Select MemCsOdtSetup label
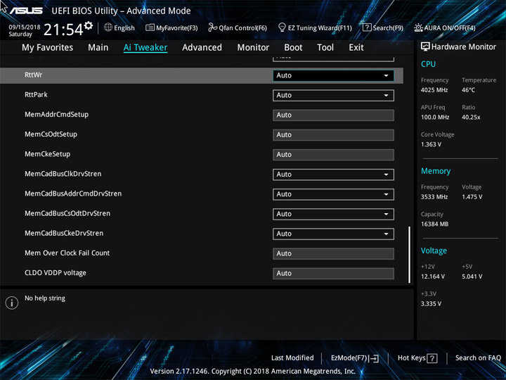 [51, 134]
